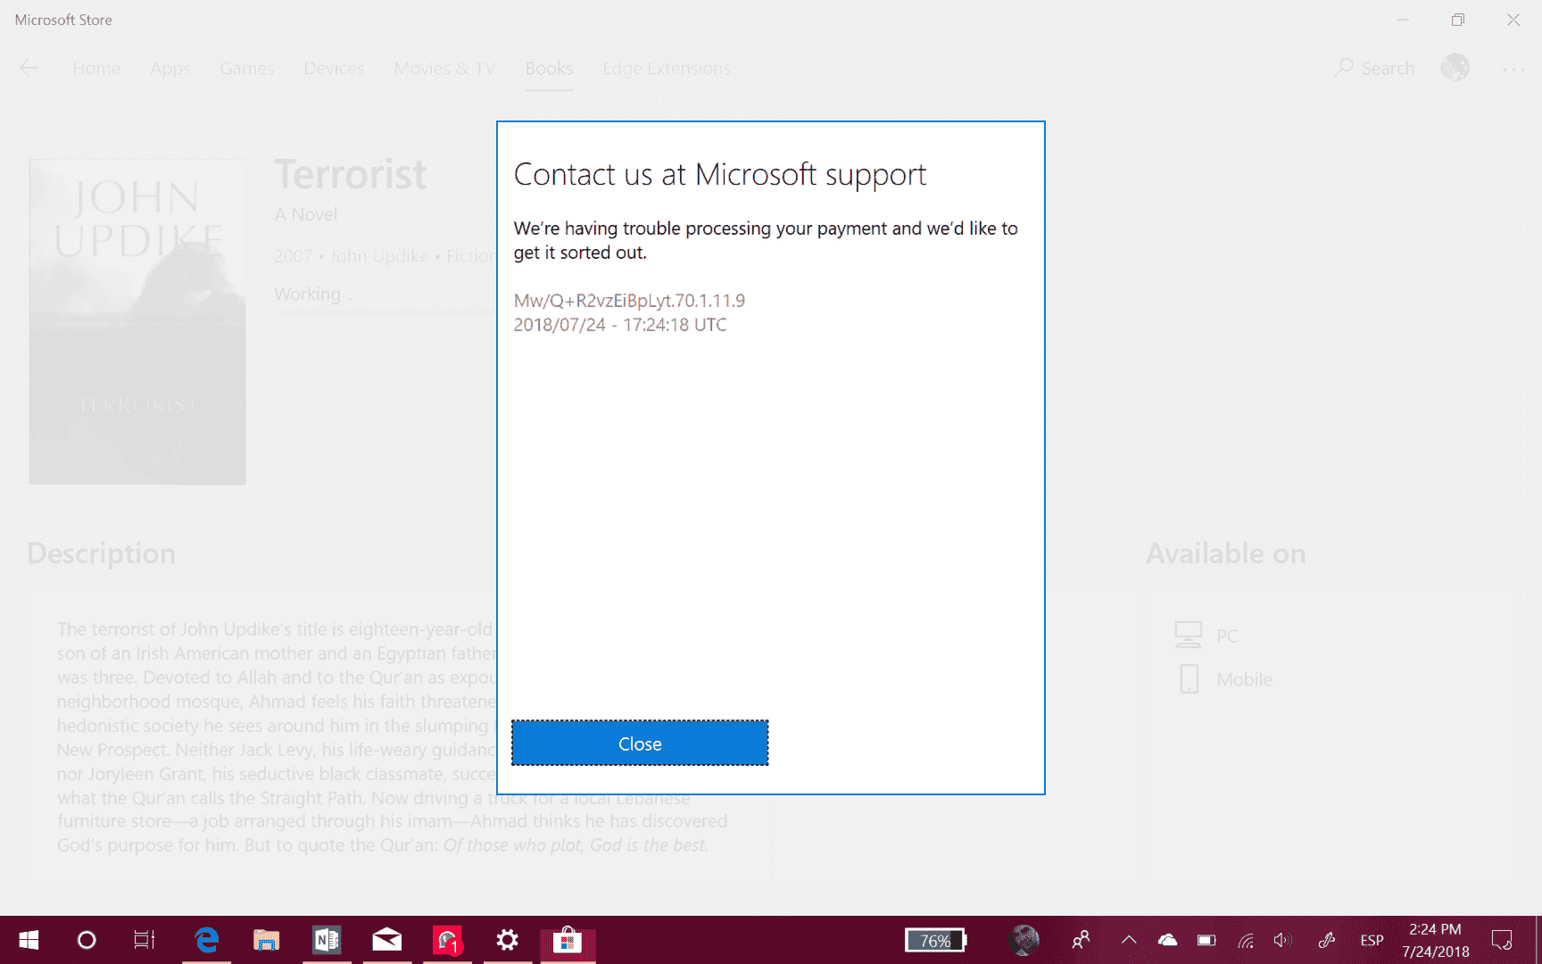The height and width of the screenshot is (964, 1542).
Task: Switch to the Games tab
Action: coord(247,68)
